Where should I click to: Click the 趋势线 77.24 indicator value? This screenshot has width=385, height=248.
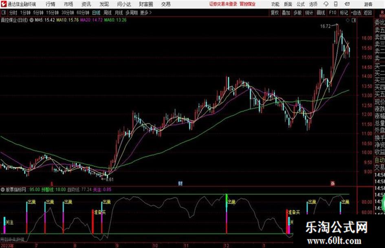[79, 190]
